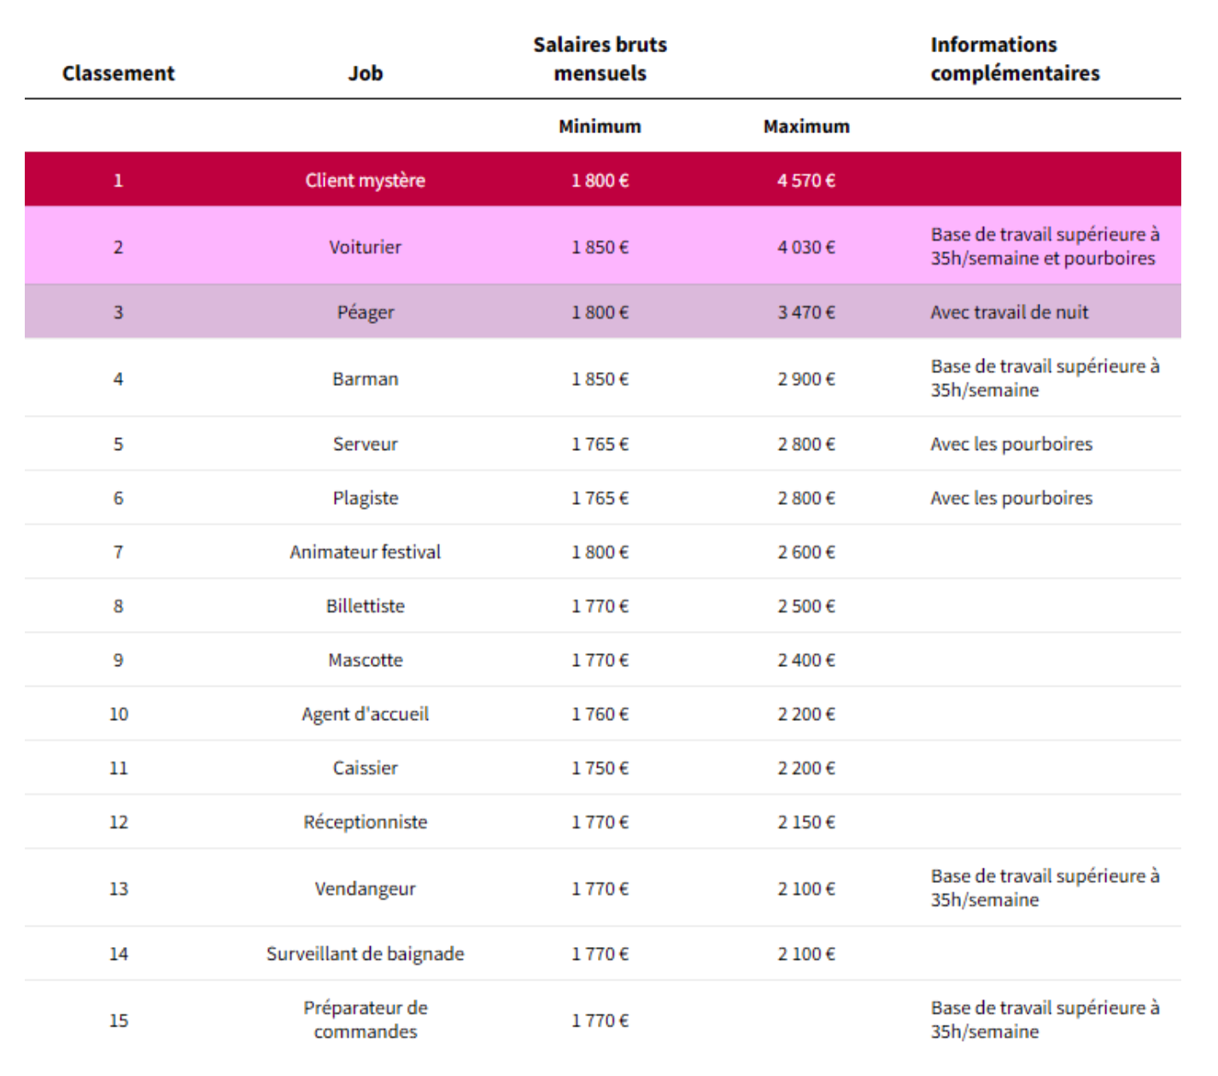Click the Informations complémentaires header

tap(1015, 59)
